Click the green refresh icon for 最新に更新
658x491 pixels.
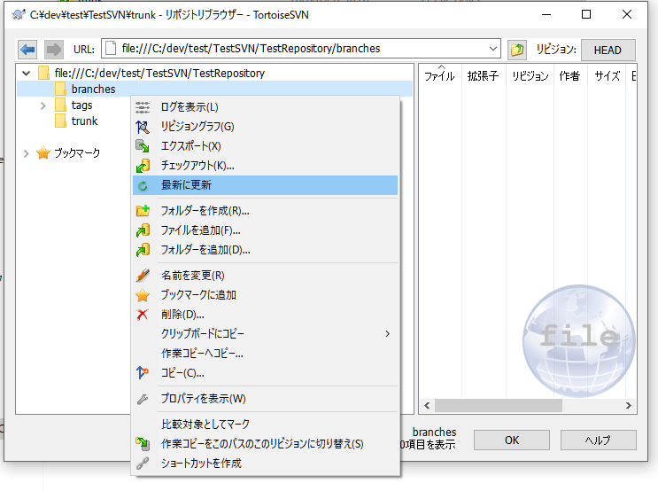143,185
